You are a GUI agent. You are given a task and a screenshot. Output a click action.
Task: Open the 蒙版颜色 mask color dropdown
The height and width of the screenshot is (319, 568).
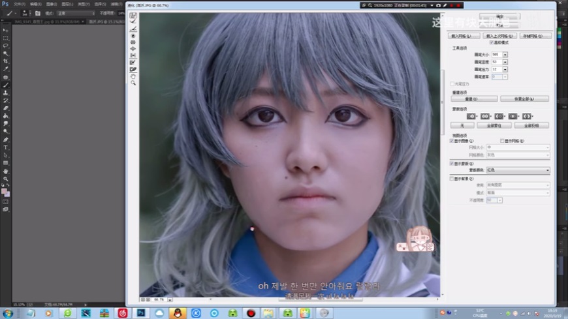point(518,170)
